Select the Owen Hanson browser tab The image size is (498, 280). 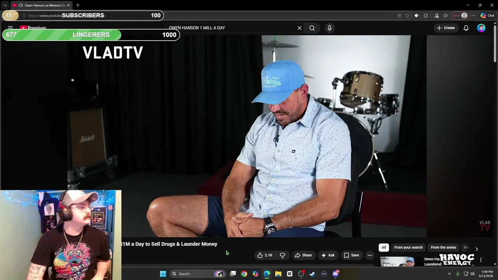(x=41, y=5)
